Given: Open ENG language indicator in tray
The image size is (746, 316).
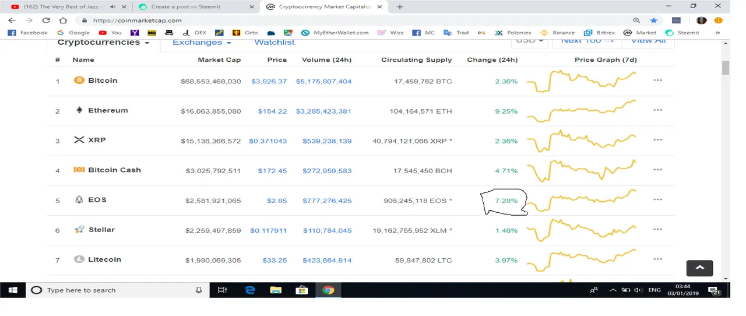Looking at the screenshot, I should (x=654, y=290).
